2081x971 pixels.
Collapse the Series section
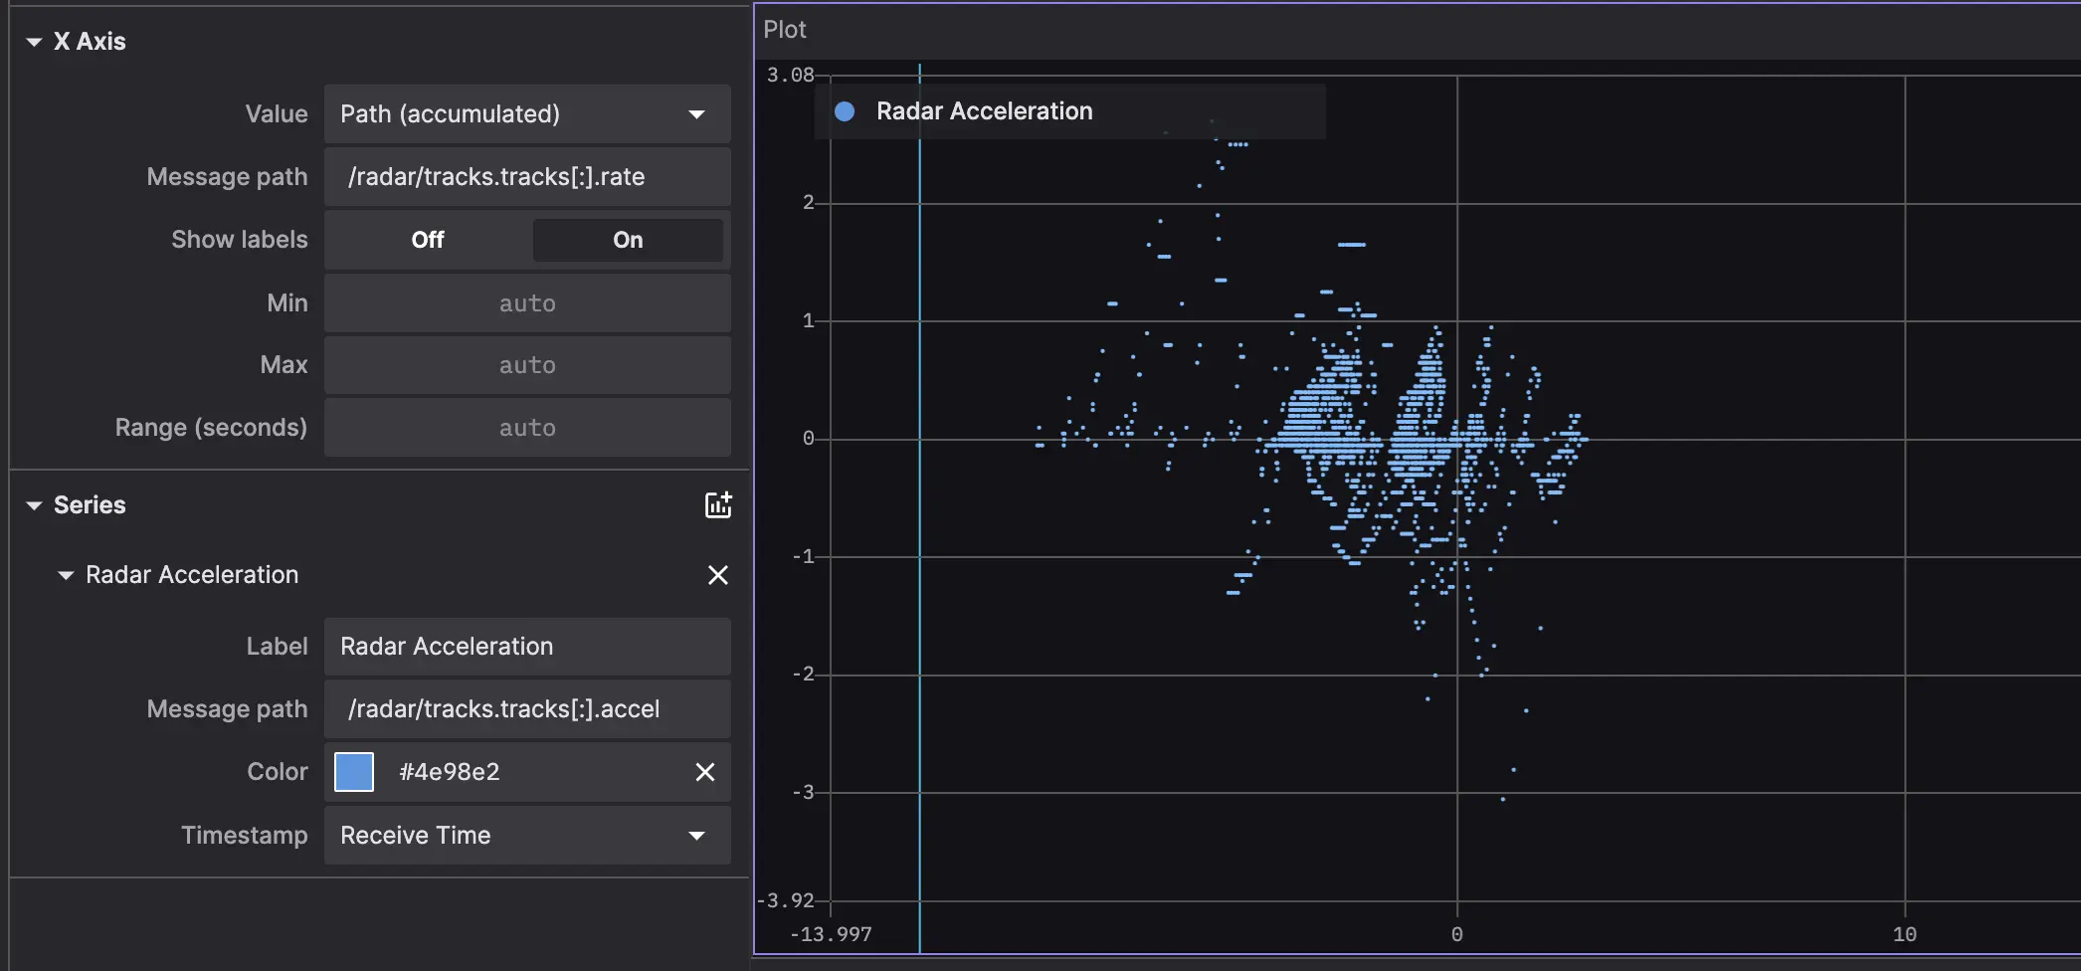click(34, 505)
